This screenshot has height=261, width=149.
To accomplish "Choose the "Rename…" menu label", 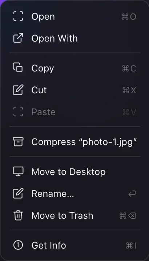I will pos(53,194).
